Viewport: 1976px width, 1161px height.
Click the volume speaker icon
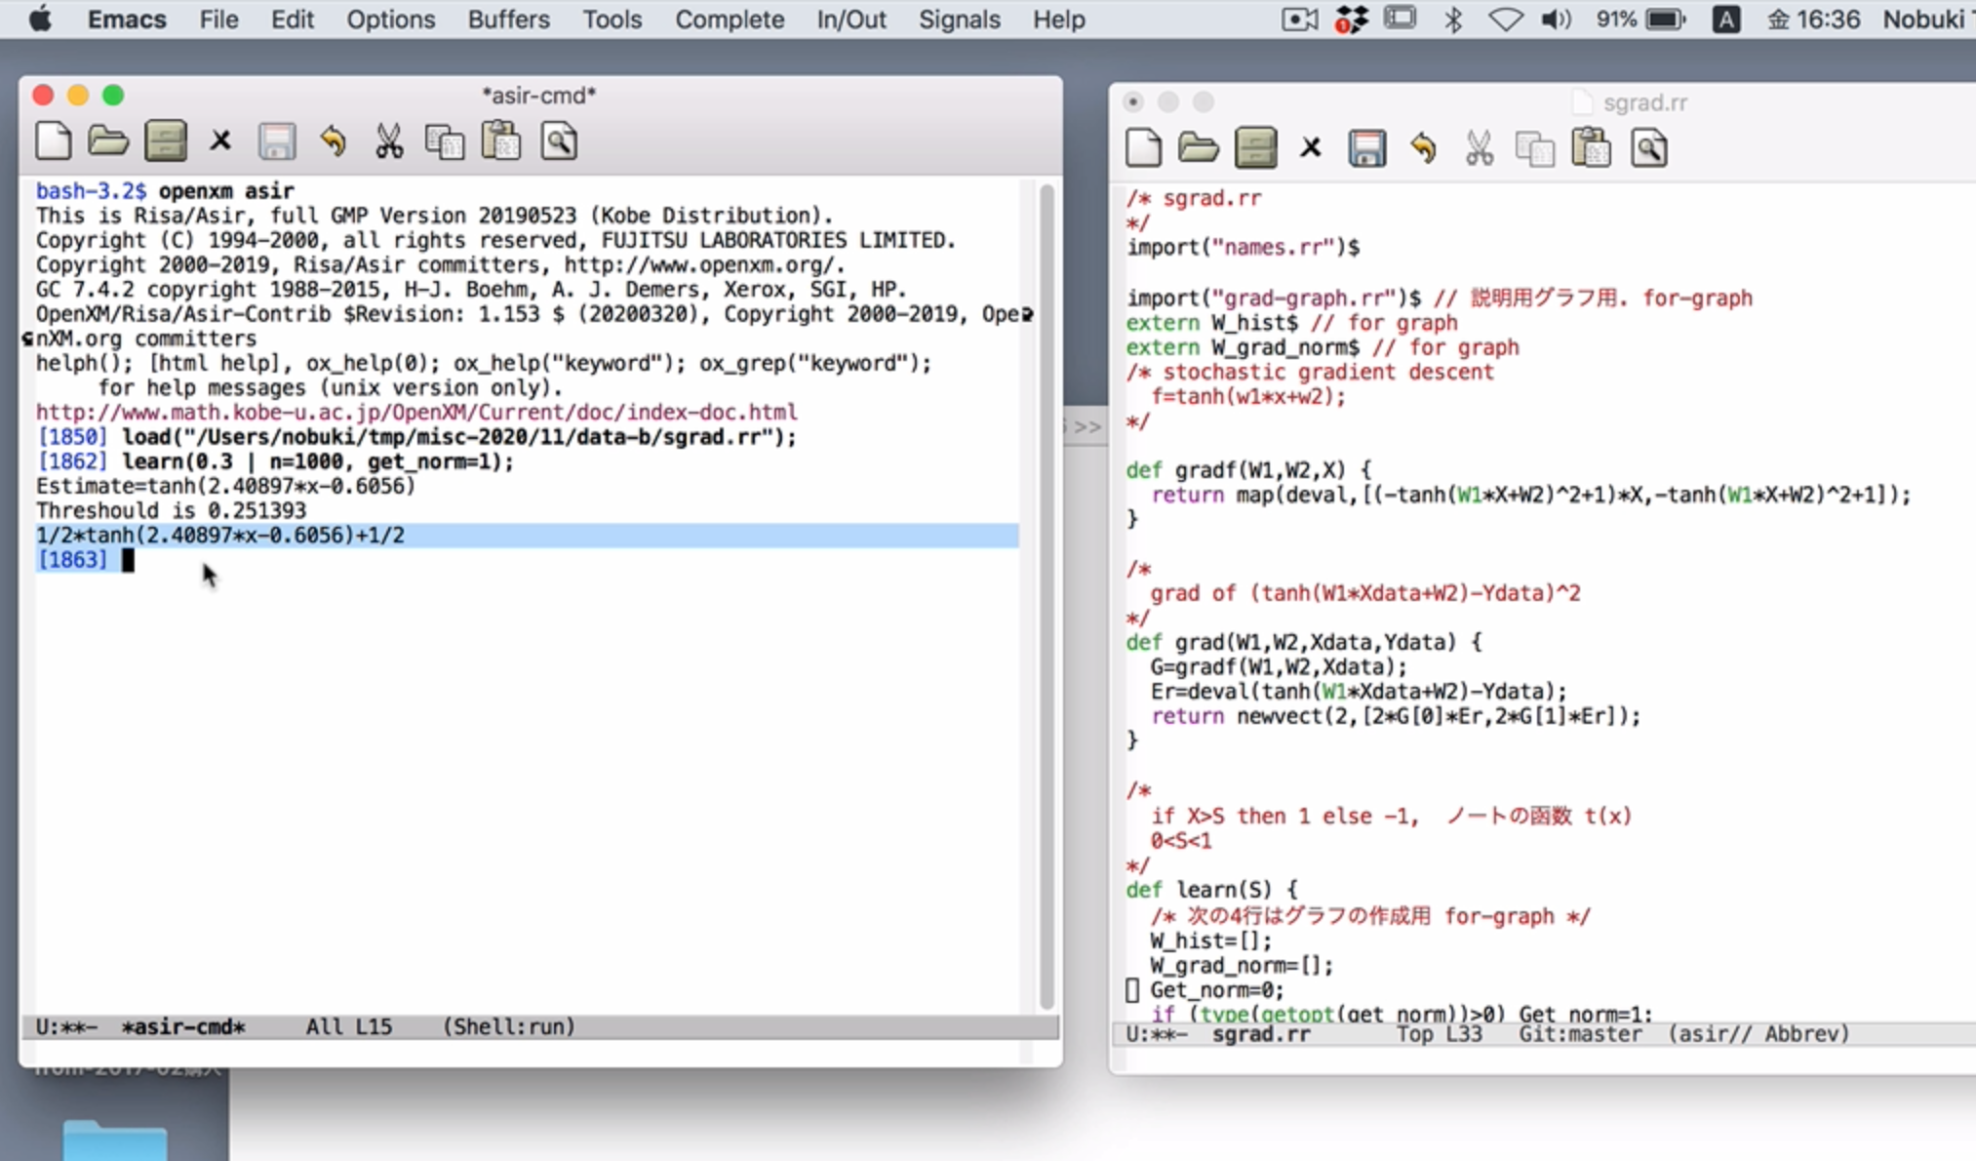(x=1557, y=20)
